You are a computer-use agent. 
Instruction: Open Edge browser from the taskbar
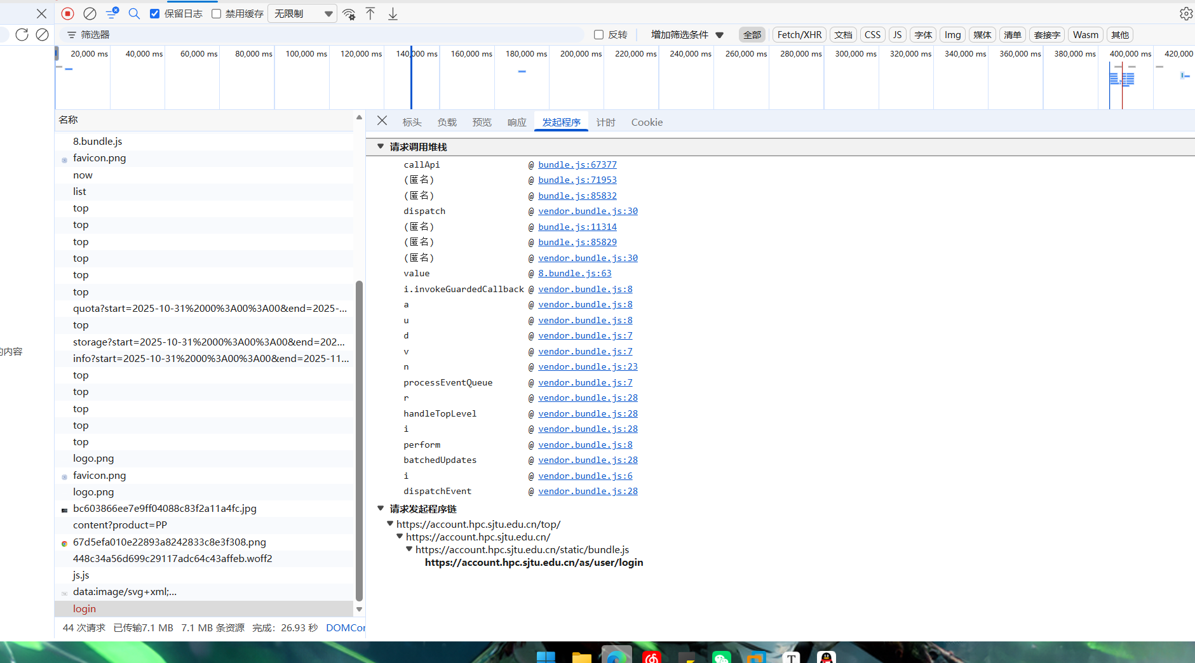pyautogui.click(x=616, y=657)
